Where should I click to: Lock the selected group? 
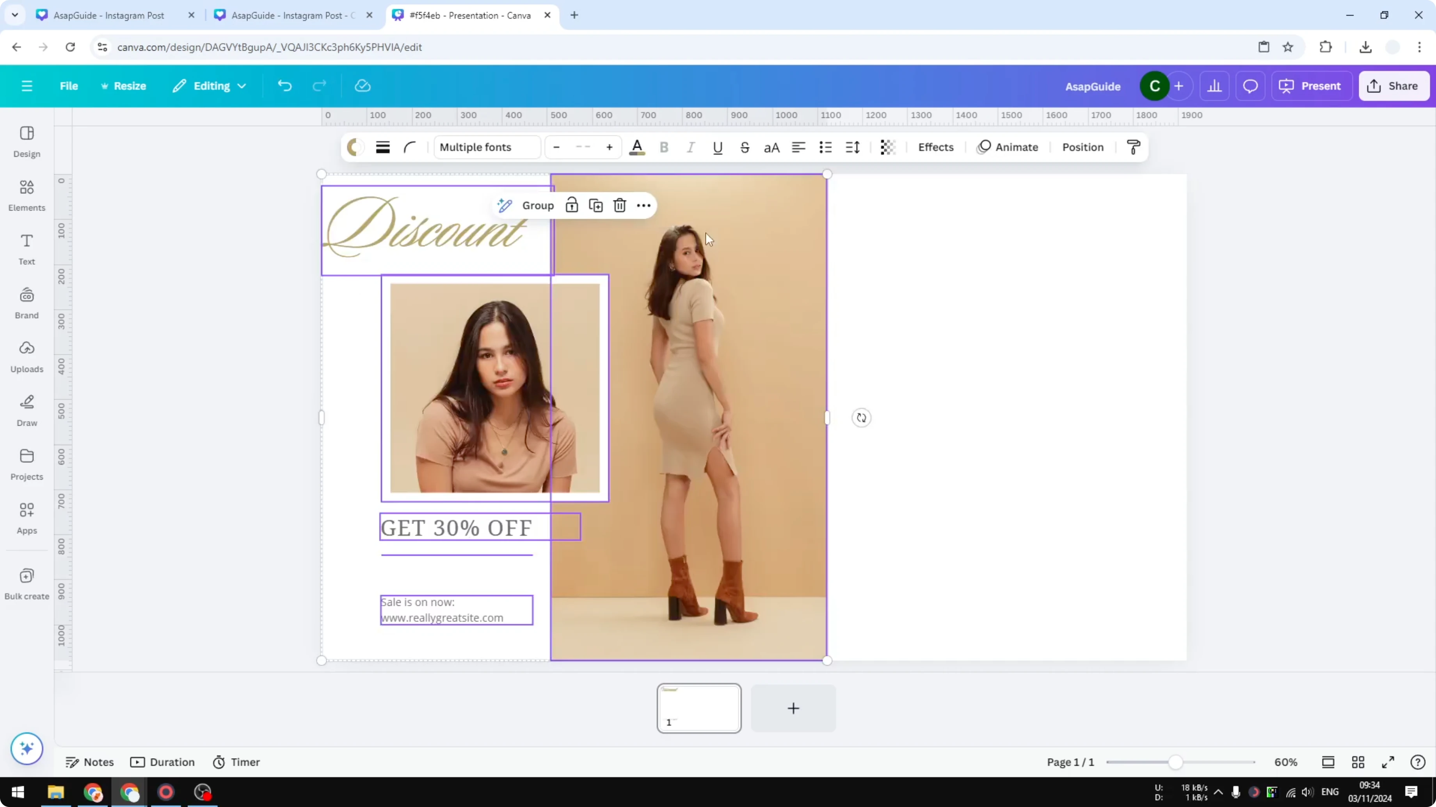[x=572, y=205]
